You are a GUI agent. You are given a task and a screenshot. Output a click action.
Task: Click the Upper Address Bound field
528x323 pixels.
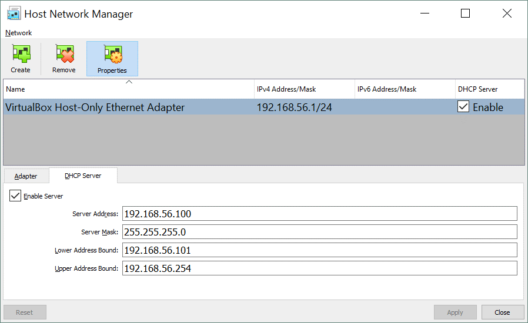coord(319,268)
